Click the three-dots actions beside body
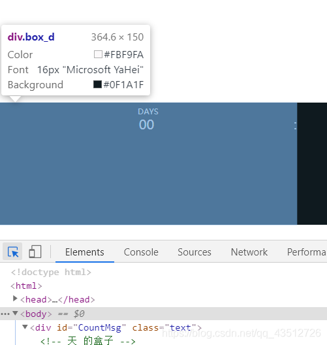This screenshot has width=327, height=345. (x=5, y=314)
